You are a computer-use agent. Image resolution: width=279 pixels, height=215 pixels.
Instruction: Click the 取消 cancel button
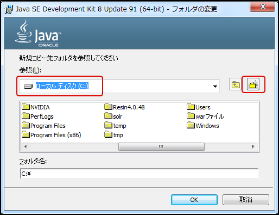[246, 200]
